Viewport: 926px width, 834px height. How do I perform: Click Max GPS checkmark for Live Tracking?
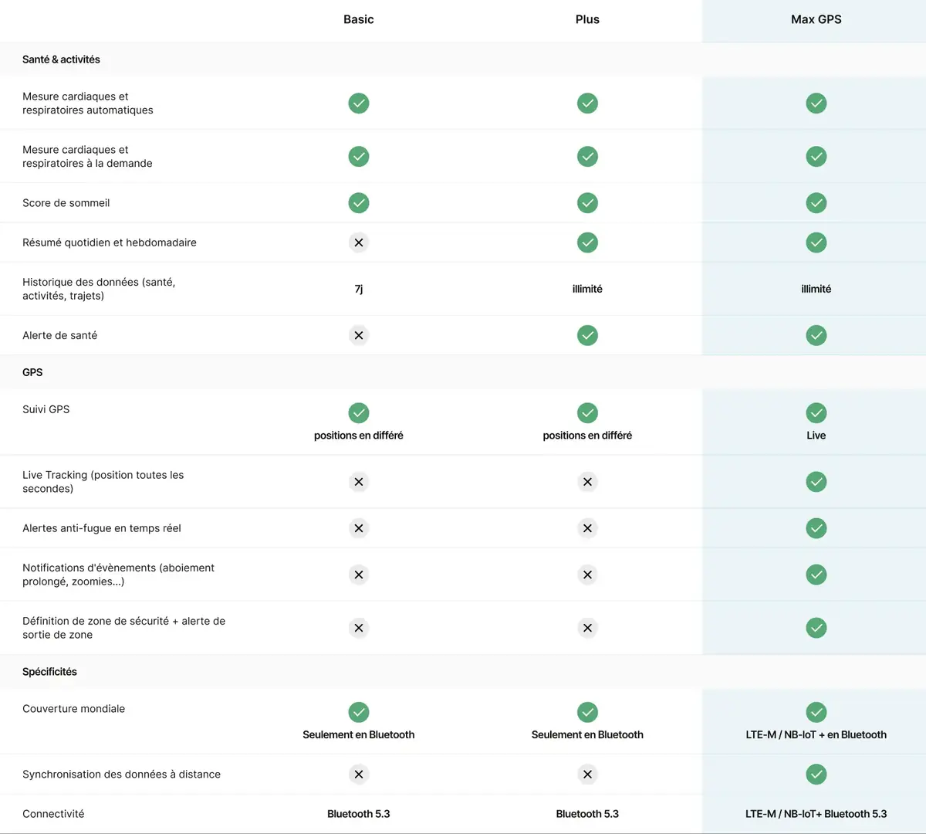point(816,482)
